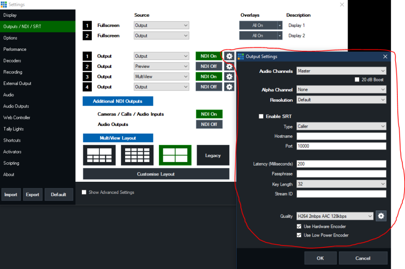Click the Customise Layout button
This screenshot has height=269, width=405.
click(x=156, y=174)
